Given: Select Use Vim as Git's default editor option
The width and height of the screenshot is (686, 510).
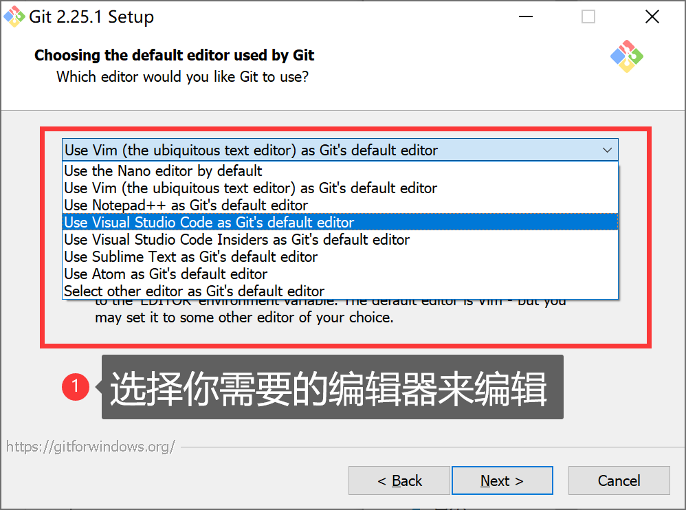Looking at the screenshot, I should tap(340, 188).
